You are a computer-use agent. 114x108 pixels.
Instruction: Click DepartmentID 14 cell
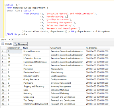coord(14,62)
